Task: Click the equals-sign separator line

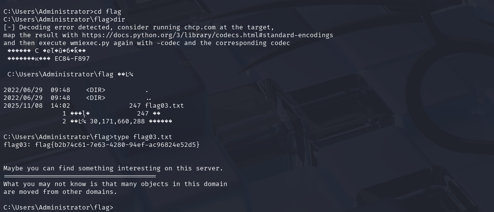Action: [80, 176]
